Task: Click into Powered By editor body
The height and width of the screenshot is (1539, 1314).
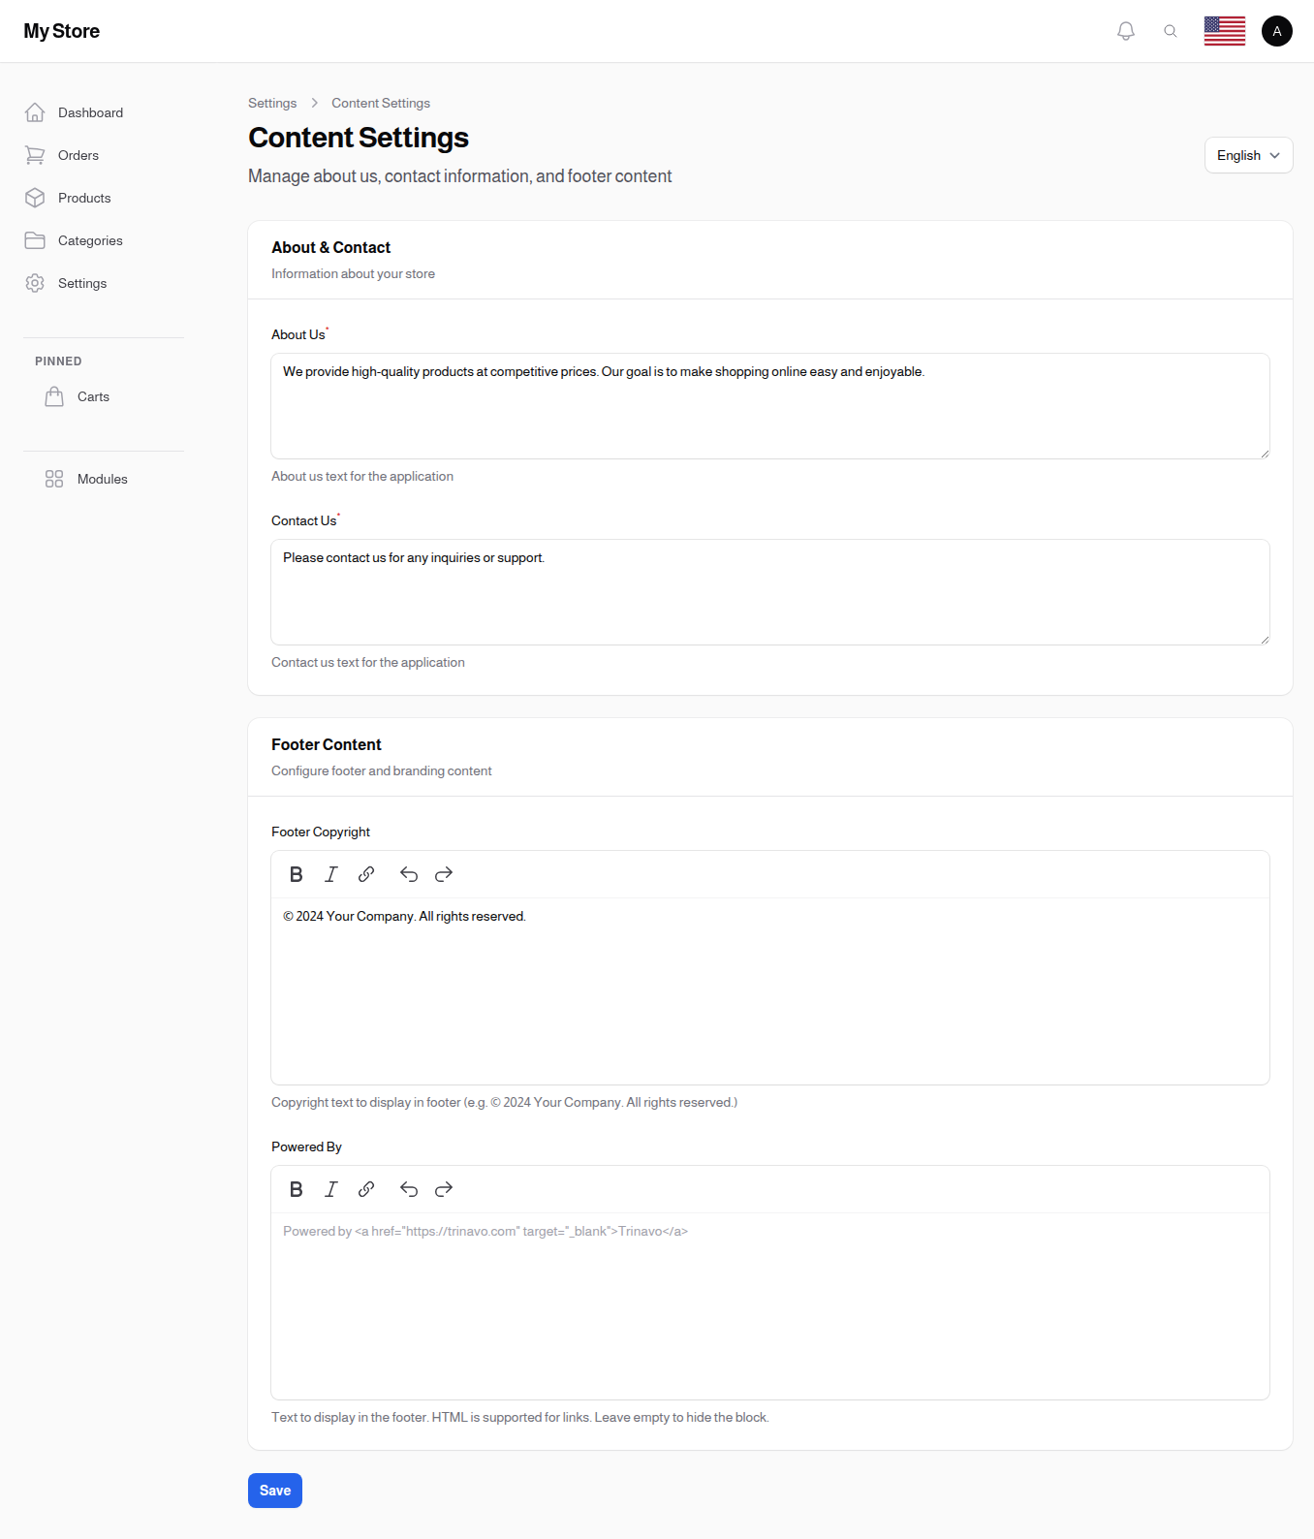Action: tap(770, 1305)
